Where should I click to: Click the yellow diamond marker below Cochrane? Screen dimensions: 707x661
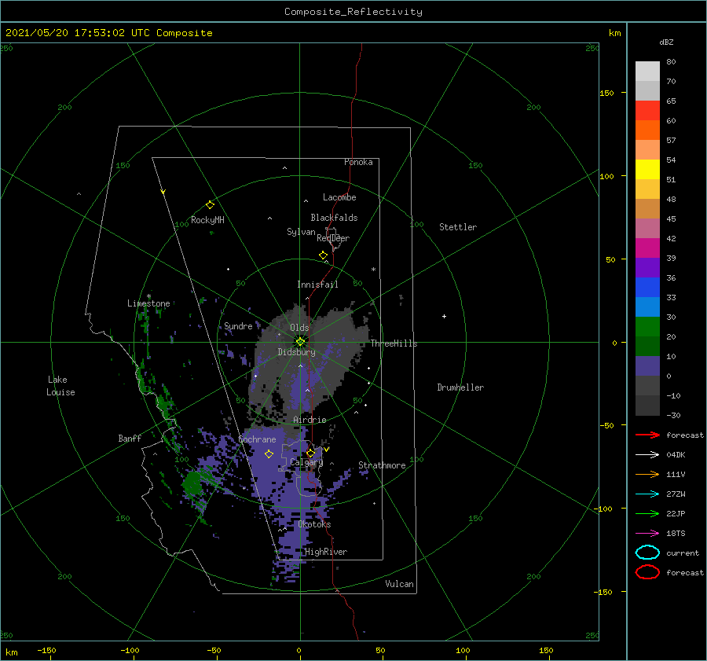[x=269, y=454]
